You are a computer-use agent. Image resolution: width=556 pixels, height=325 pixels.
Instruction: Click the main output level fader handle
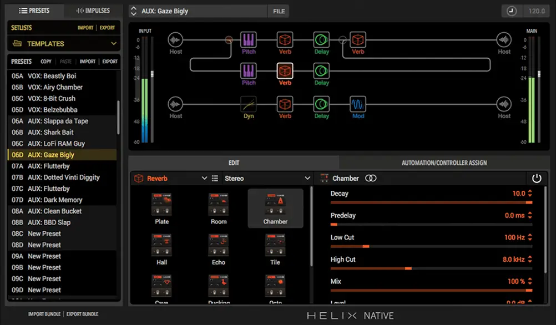pyautogui.click(x=539, y=74)
